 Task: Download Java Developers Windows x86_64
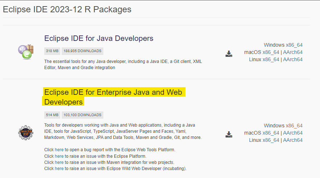pyautogui.click(x=294, y=45)
